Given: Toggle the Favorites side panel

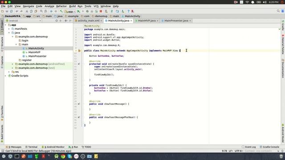Looking at the screenshot, I should coord(2,113).
